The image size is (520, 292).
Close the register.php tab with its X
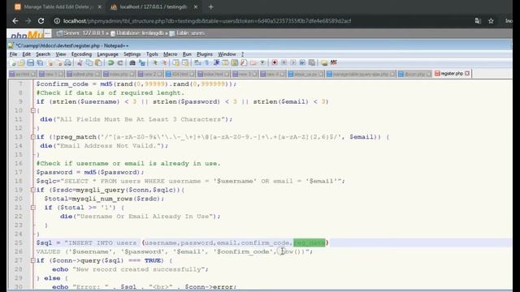pyautogui.click(x=467, y=73)
